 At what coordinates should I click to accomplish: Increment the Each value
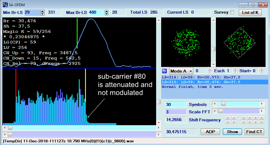235,70
